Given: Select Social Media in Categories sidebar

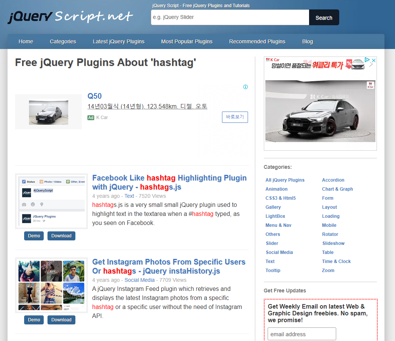Looking at the screenshot, I should (x=279, y=252).
